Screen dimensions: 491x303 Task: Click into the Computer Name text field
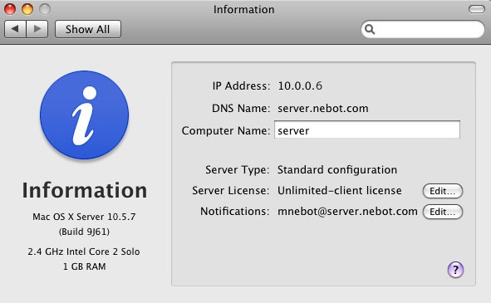[x=367, y=130]
